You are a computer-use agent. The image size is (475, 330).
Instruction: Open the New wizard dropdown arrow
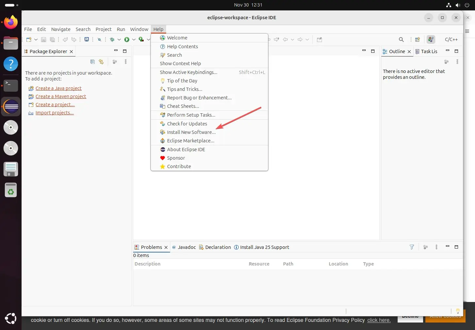[36, 39]
